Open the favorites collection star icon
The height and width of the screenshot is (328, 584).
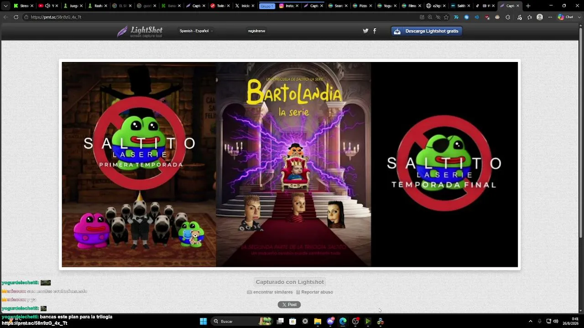tap(530, 17)
